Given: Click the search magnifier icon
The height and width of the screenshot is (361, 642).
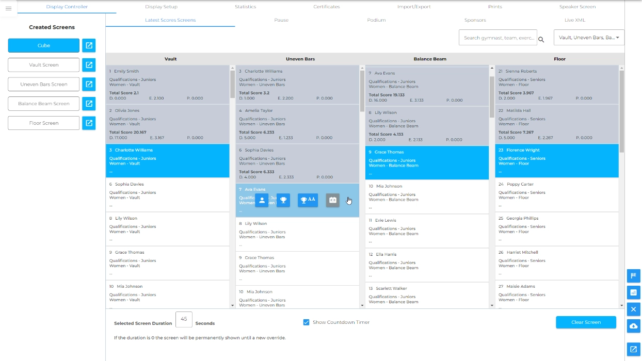Looking at the screenshot, I should click(x=541, y=40).
